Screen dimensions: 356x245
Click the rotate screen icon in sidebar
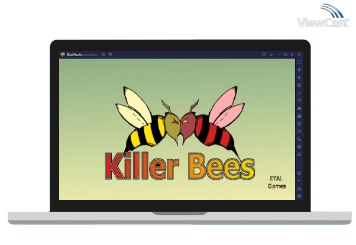coord(299,139)
